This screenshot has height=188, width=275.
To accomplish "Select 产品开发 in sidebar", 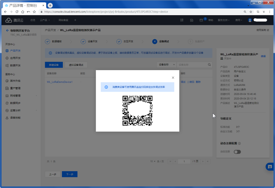I will pyautogui.click(x=15, y=51).
